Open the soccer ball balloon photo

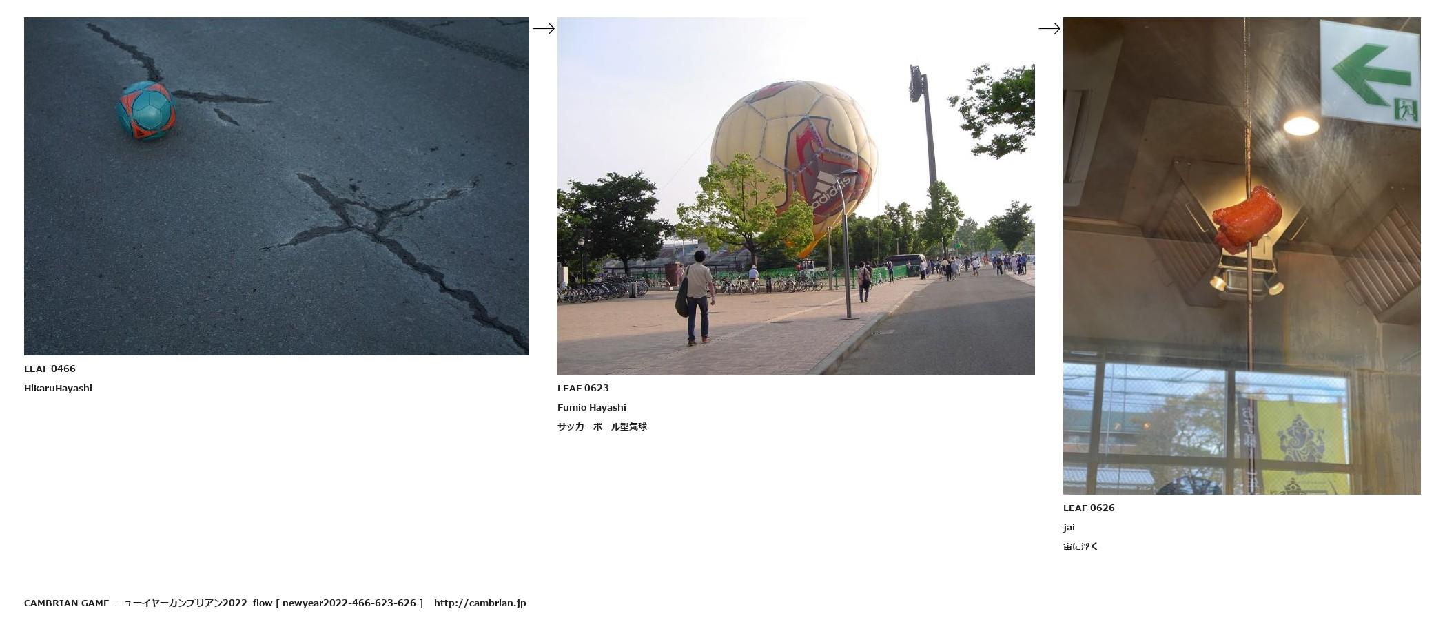pos(796,196)
